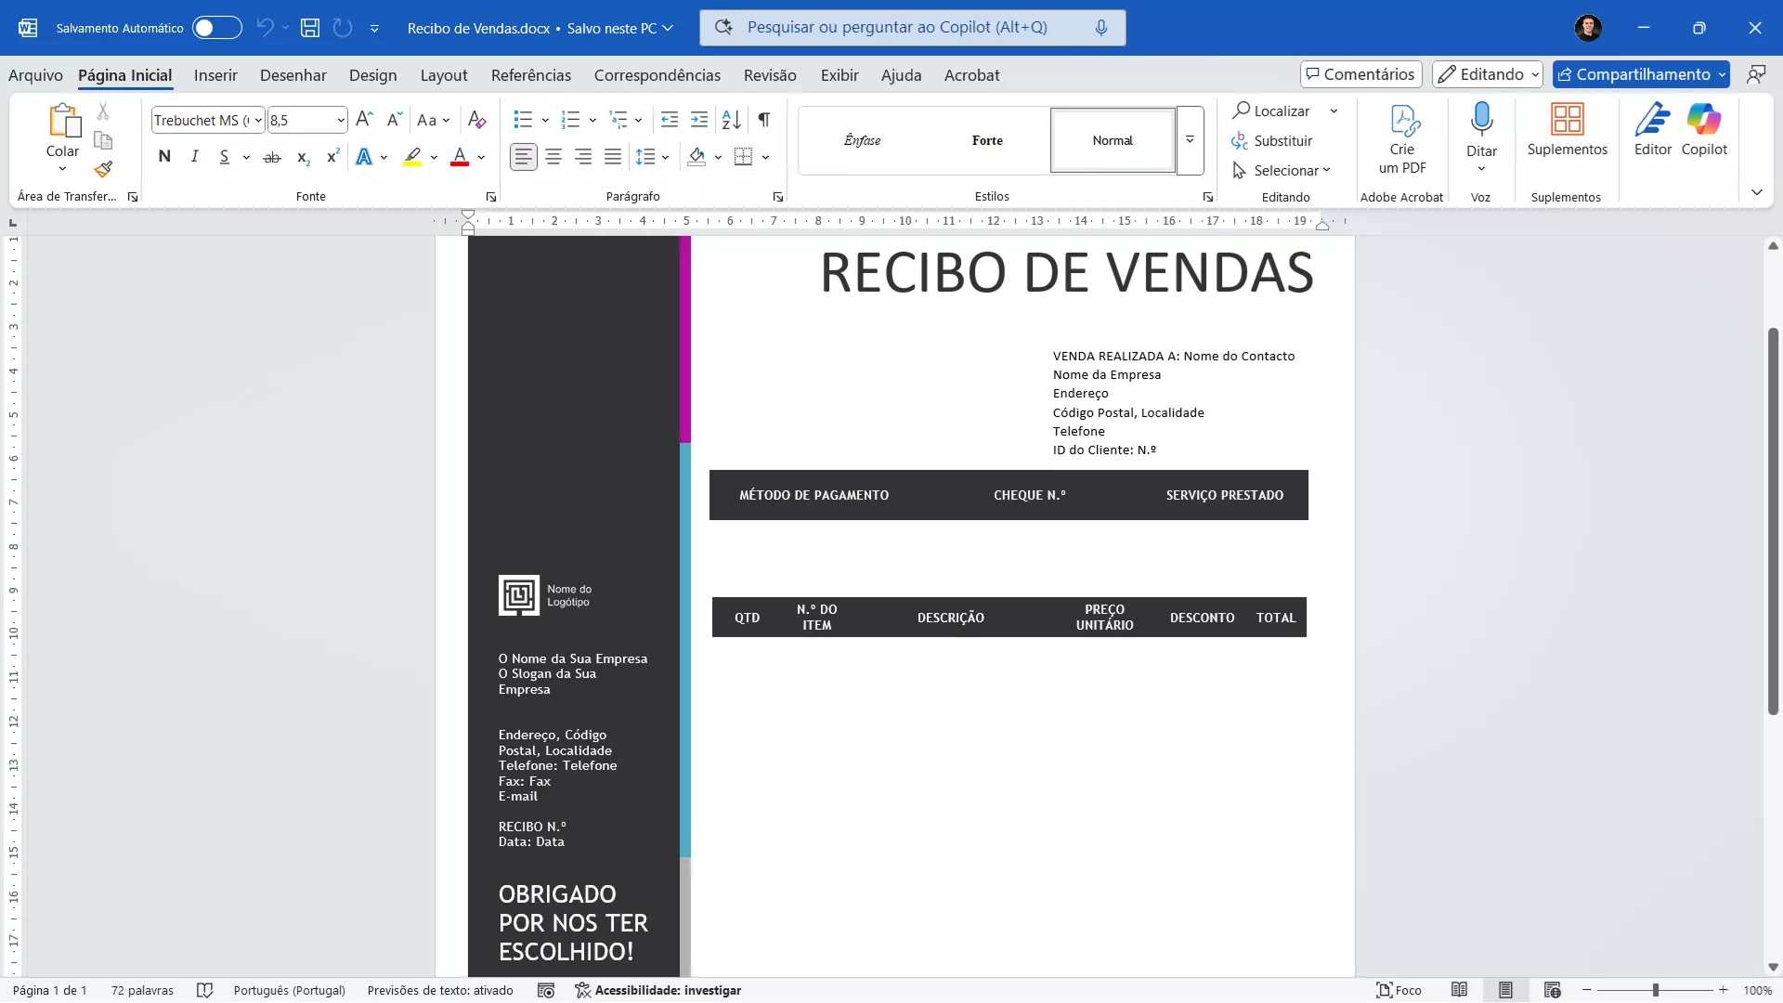
Task: Click the Comentários button
Action: tap(1360, 74)
